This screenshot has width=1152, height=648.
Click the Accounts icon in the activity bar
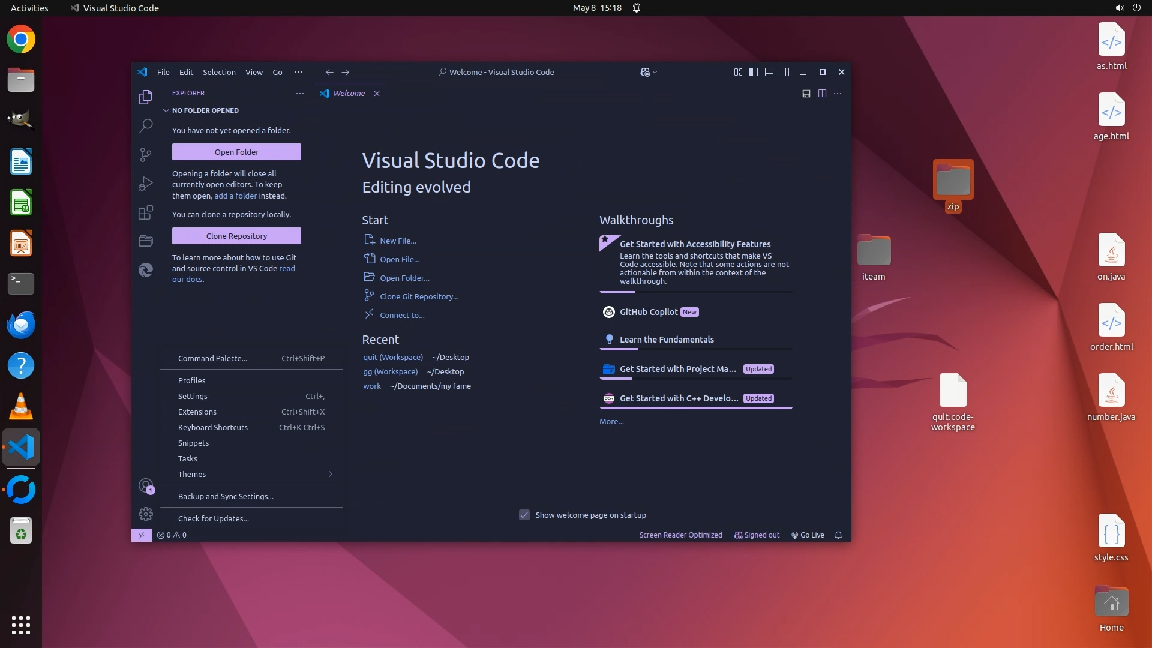(146, 485)
